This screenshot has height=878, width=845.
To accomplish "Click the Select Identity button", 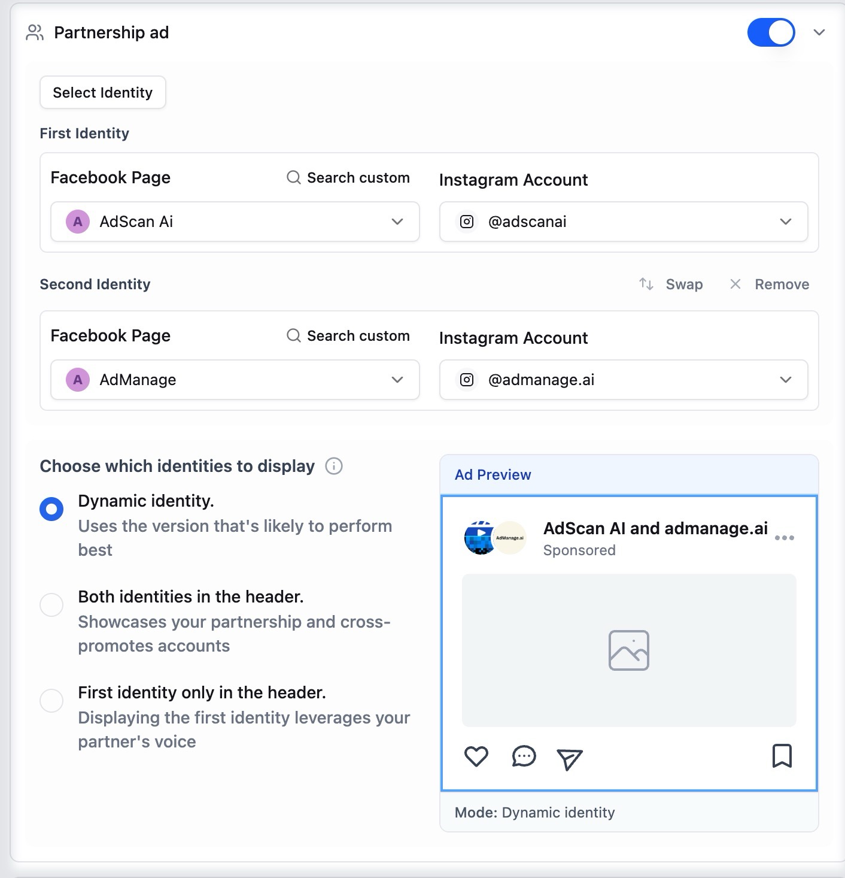I will click(102, 92).
